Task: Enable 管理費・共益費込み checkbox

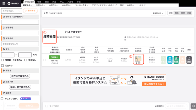Action: 2,60
